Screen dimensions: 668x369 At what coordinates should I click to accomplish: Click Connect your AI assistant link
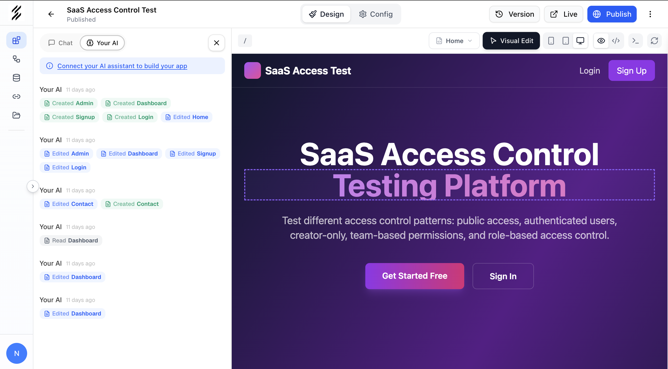(122, 66)
